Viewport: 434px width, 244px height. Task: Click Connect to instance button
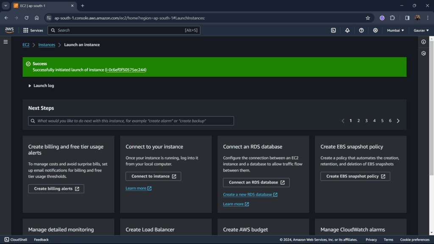[x=153, y=176]
